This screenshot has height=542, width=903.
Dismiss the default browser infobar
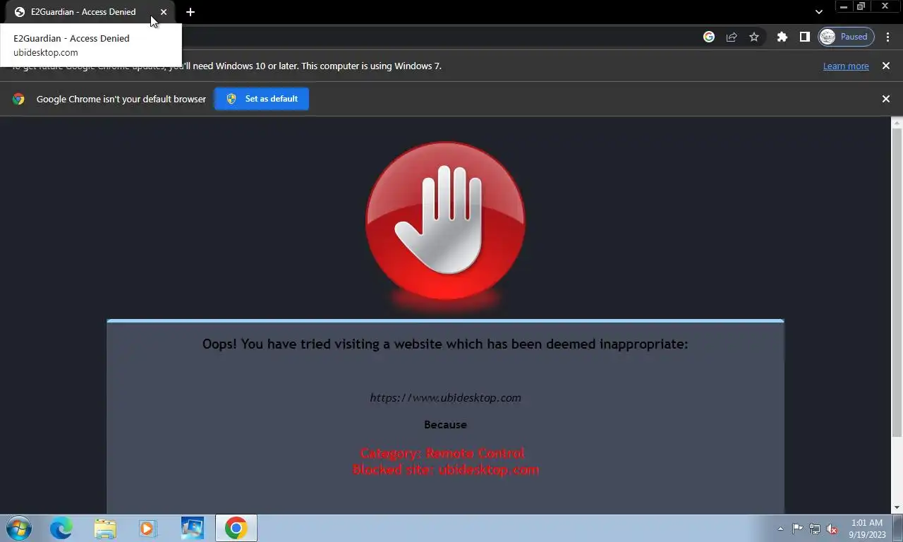[886, 99]
